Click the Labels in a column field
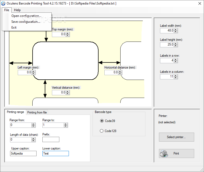204x172 pixels. (x=167, y=77)
